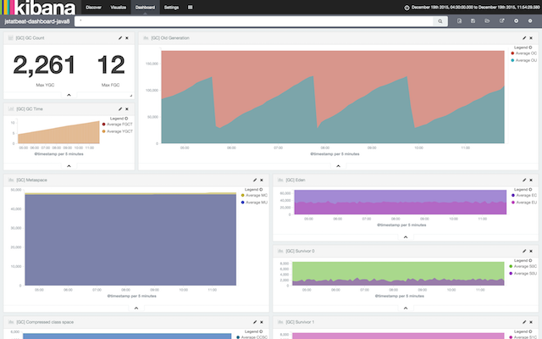The image size is (542, 339).
Task: Click the clock icon beside date range
Action: click(406, 8)
